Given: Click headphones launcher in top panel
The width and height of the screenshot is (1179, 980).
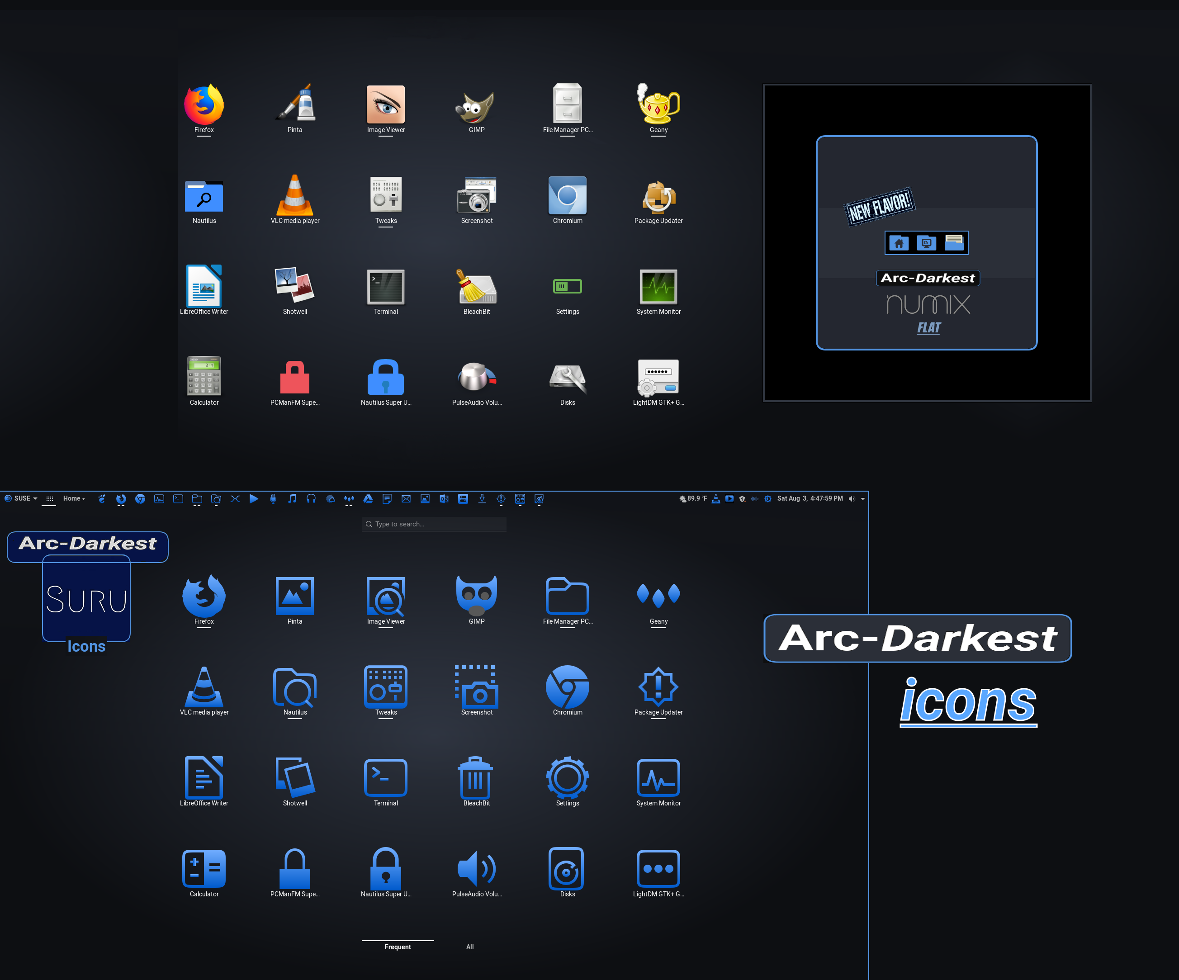Looking at the screenshot, I should point(311,499).
